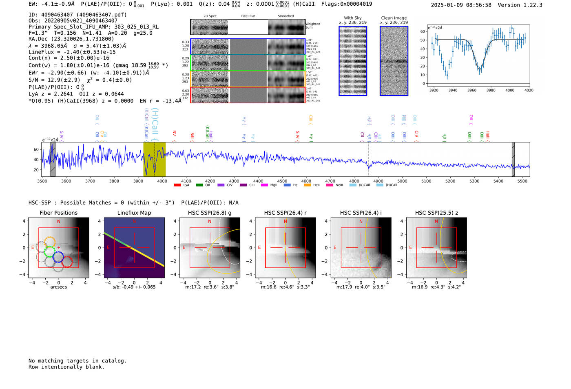Click the orange dashed fiber circle in Fiber Positions
The height and width of the screenshot is (389, 571).
coord(50,242)
